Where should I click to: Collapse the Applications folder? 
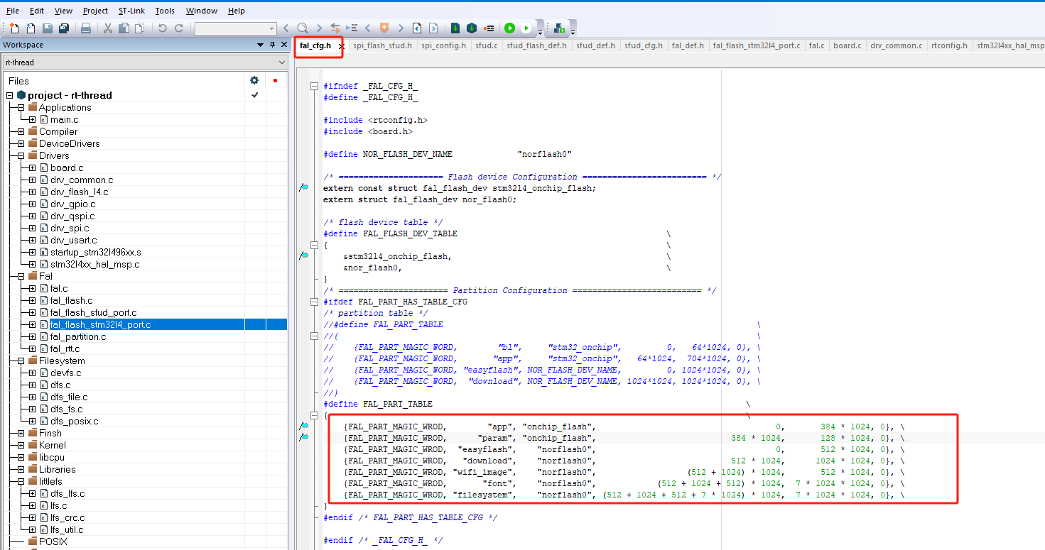[21, 107]
